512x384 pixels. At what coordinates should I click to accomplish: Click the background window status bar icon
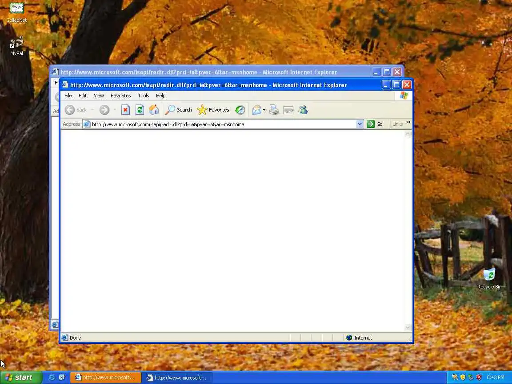(x=55, y=324)
